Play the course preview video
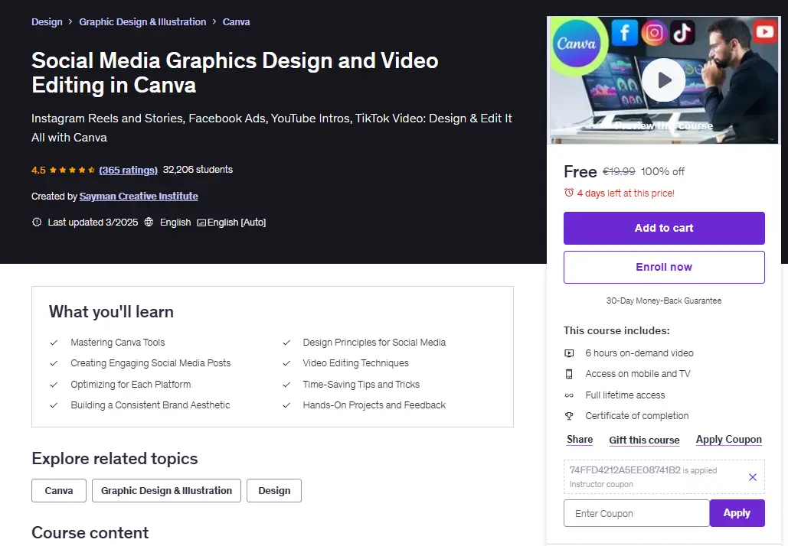 (663, 80)
